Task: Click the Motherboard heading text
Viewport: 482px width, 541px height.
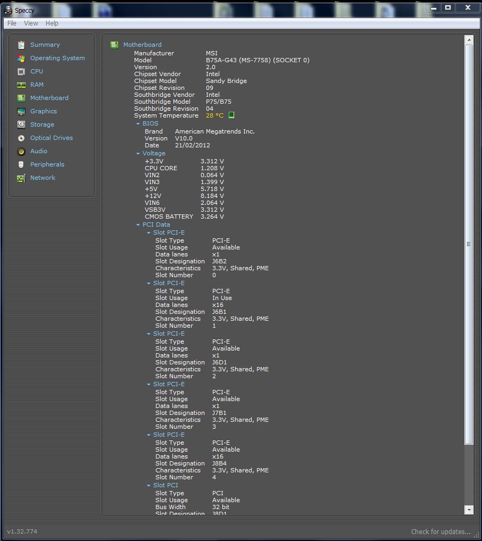Action: pyautogui.click(x=142, y=45)
